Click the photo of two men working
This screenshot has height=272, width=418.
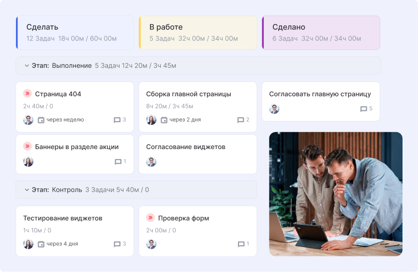336,194
